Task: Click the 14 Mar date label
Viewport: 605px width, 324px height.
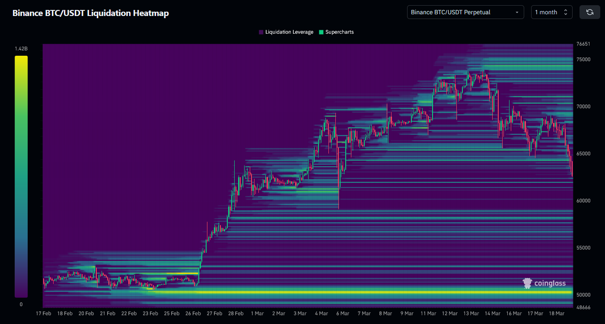Action: pos(493,314)
